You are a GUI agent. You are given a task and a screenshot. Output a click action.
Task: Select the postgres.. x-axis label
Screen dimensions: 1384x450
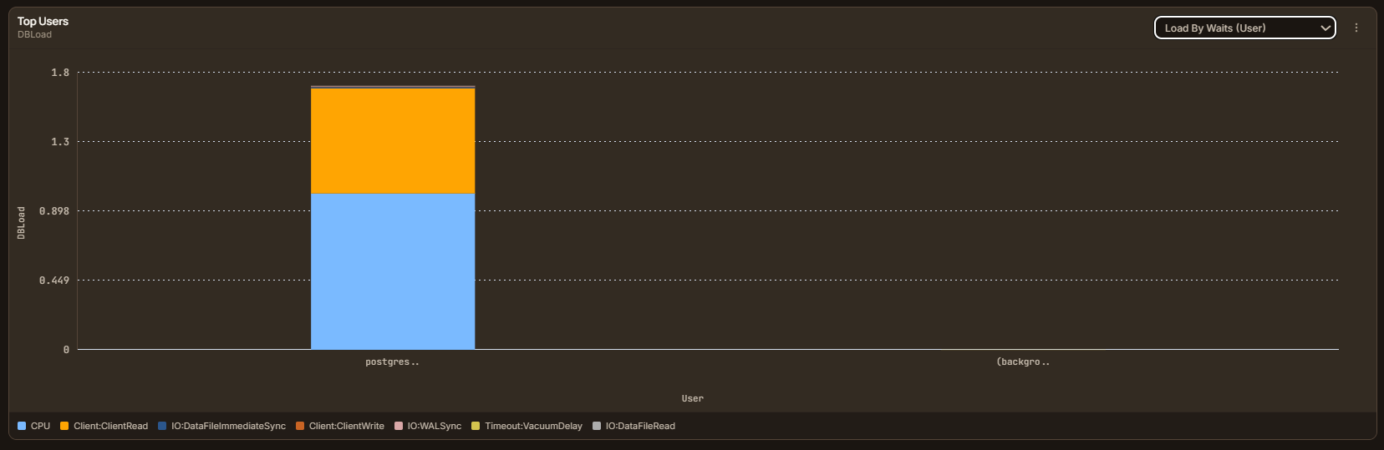tap(392, 362)
